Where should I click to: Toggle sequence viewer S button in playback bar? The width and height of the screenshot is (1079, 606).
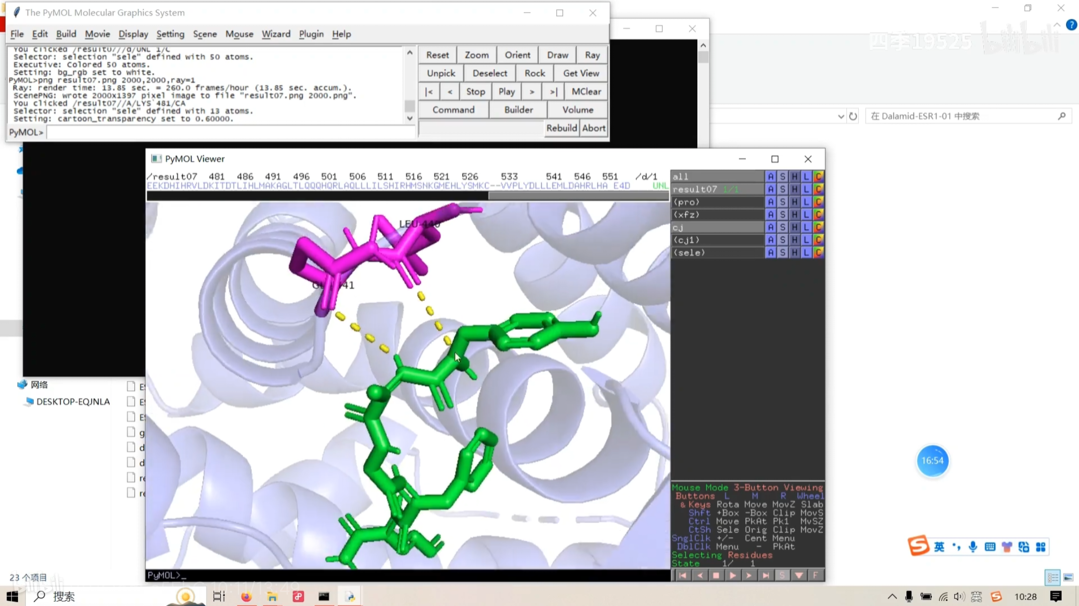tap(782, 575)
